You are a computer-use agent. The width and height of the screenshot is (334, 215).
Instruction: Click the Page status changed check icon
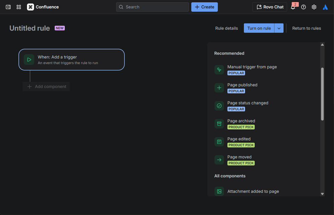(219, 106)
